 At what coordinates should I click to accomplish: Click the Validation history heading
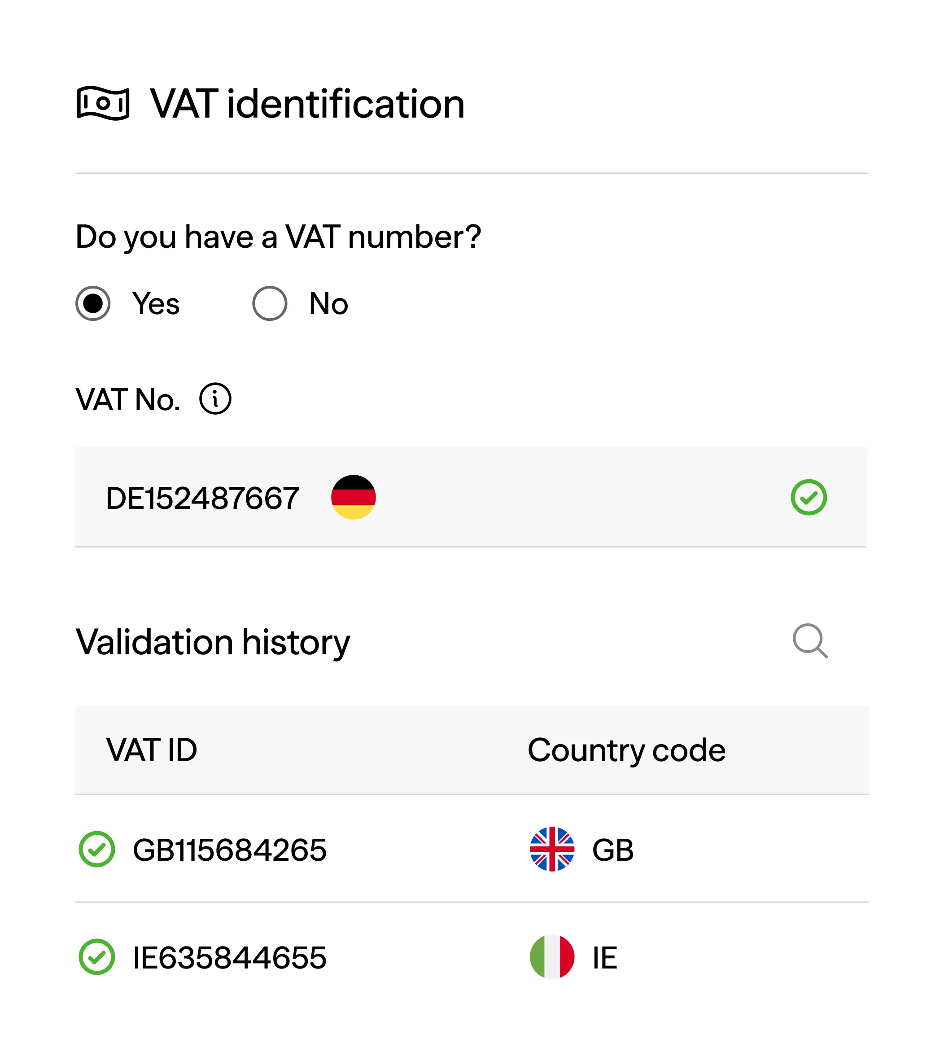click(x=213, y=642)
